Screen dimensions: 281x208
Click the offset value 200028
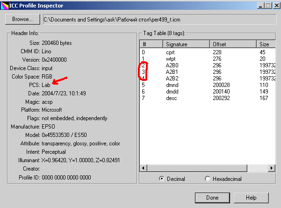(x=221, y=85)
